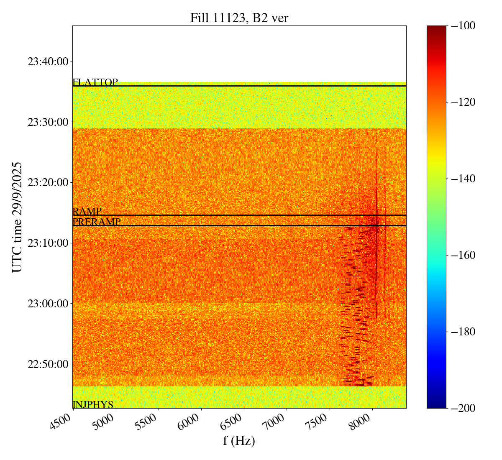Click the −100 colorbar tick label
This screenshot has width=502, height=460.
[x=461, y=26]
